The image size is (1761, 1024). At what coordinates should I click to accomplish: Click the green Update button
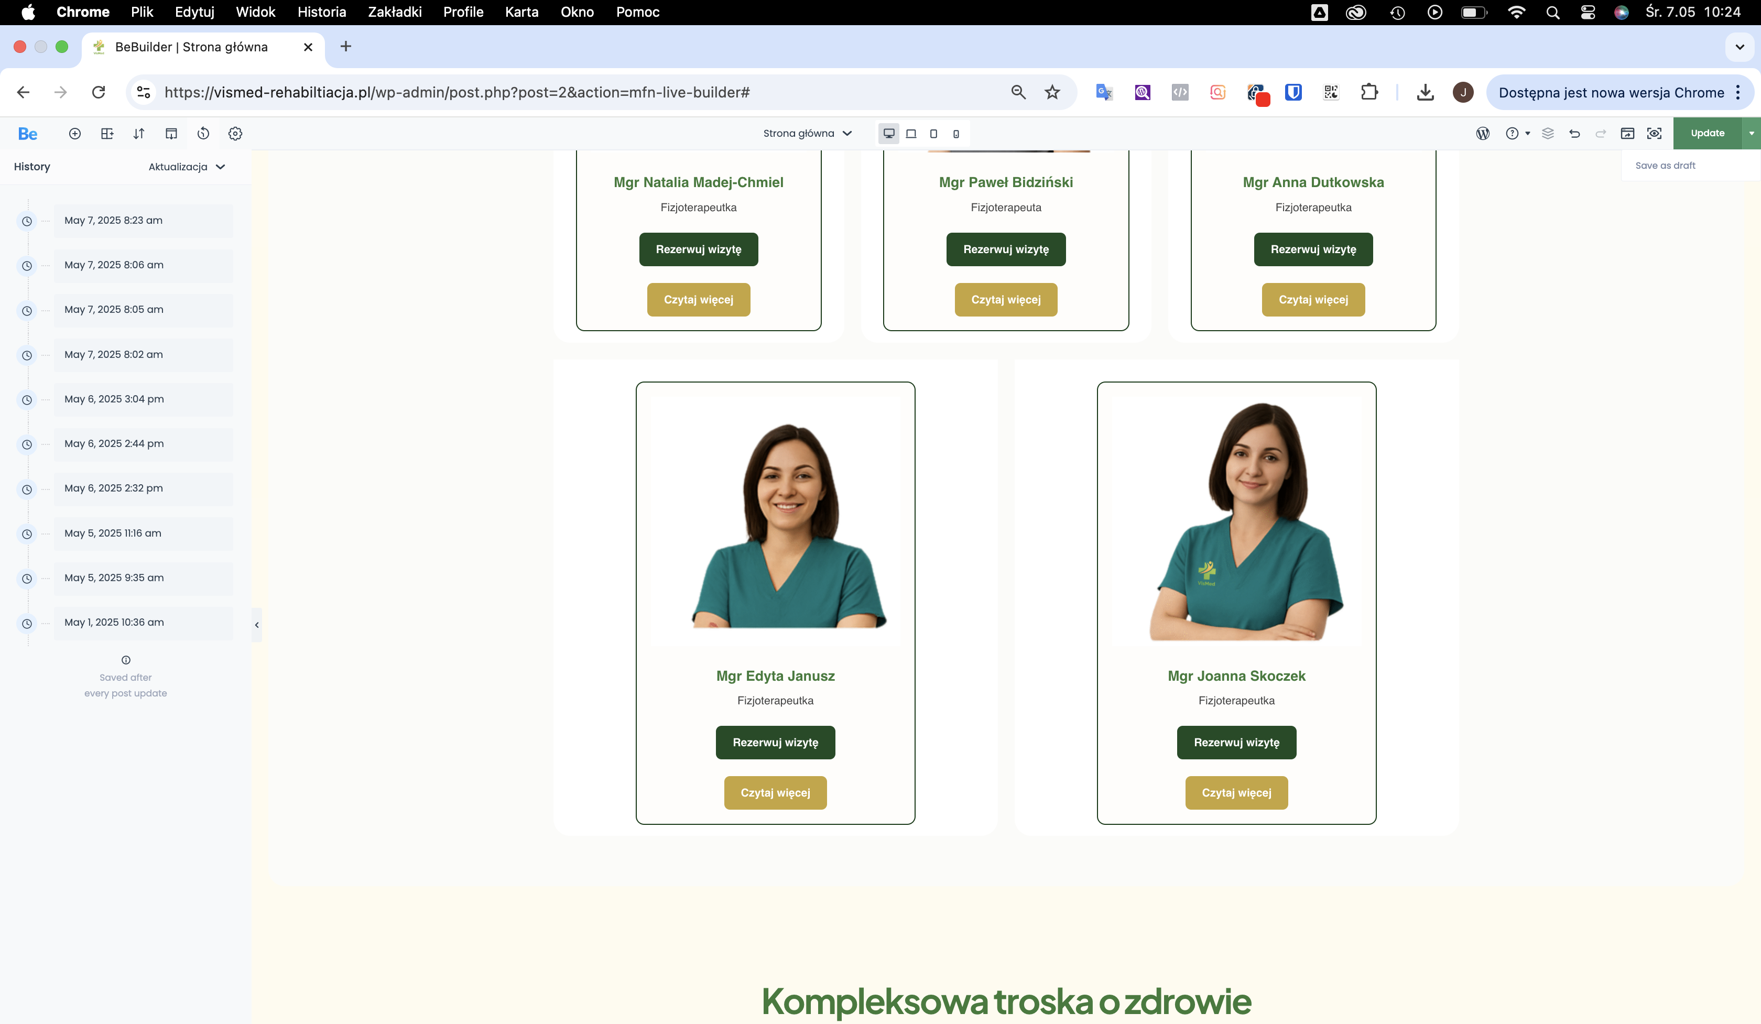pyautogui.click(x=1707, y=134)
